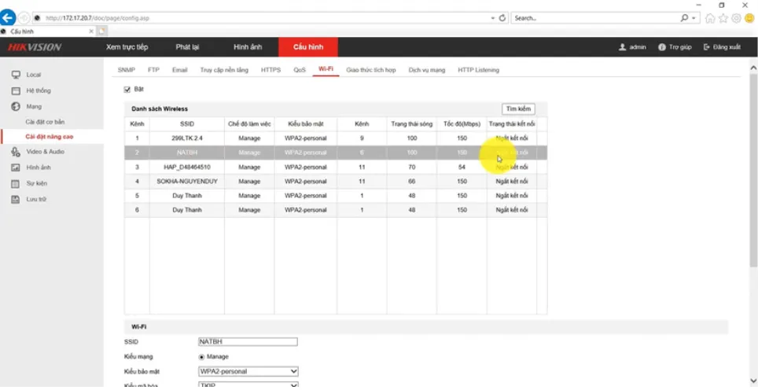Select the Manage network mode radio button
758x390 pixels.
(x=201, y=357)
